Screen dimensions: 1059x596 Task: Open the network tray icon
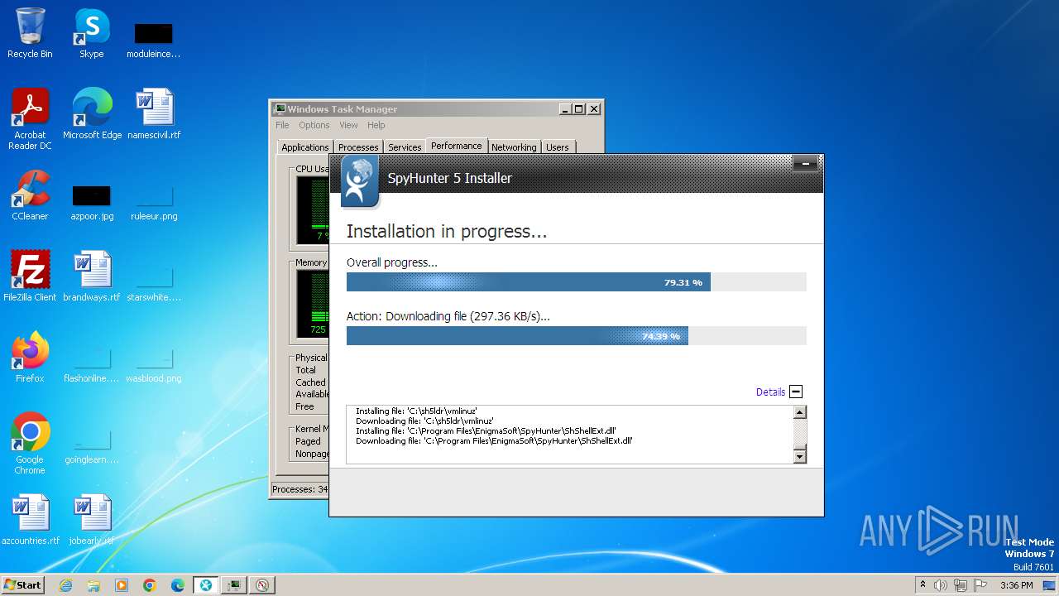point(961,585)
